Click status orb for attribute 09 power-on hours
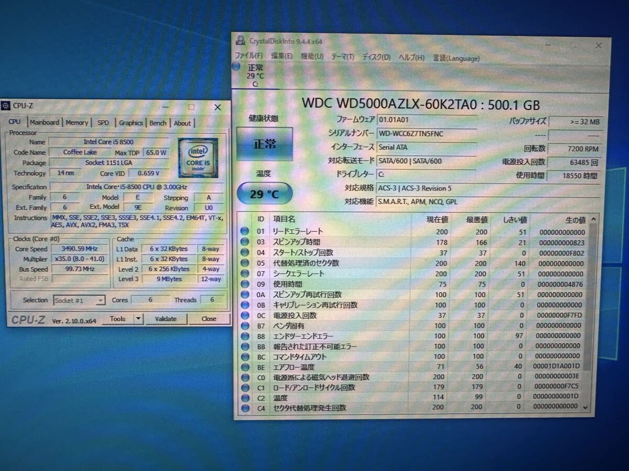 click(244, 284)
